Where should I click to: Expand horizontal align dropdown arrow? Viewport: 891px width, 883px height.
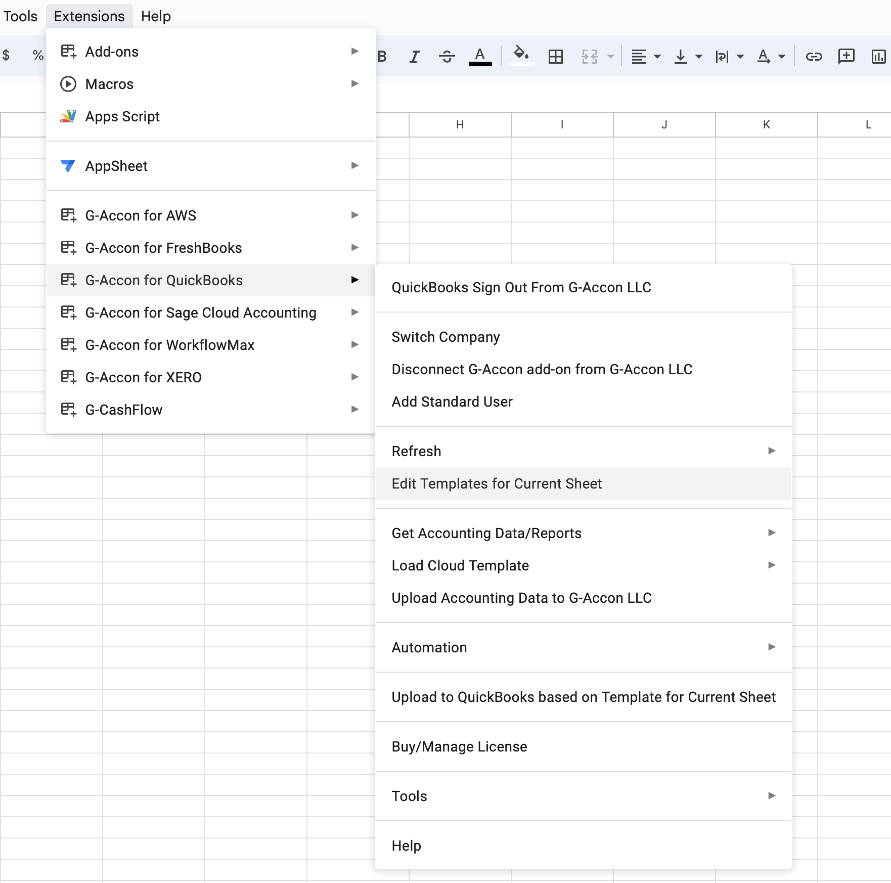(x=657, y=56)
